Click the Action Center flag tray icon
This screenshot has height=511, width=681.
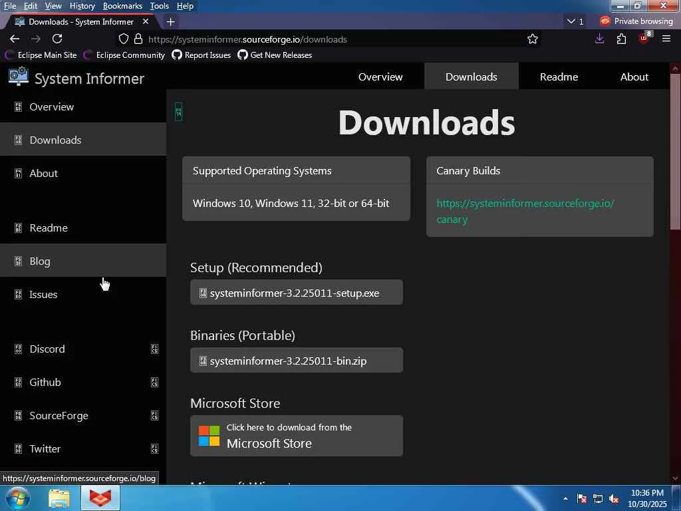coord(582,499)
